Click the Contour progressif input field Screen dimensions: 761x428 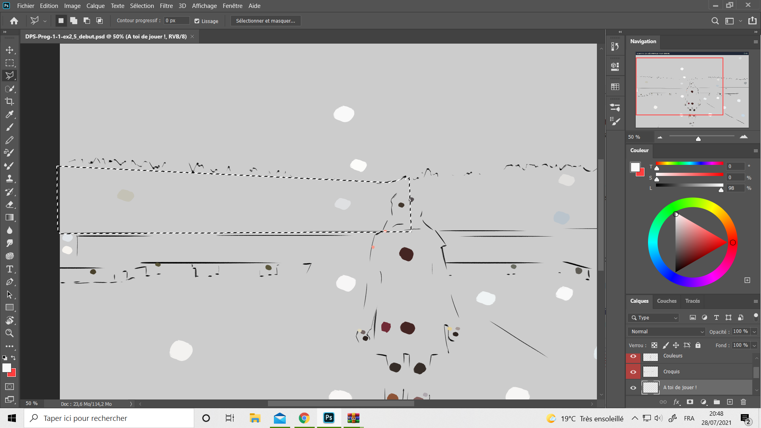(x=176, y=21)
